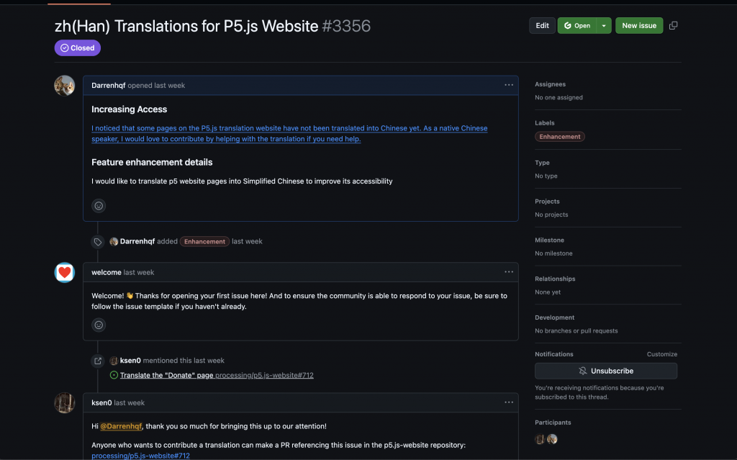
Task: Click the "Increasing Access" heading
Action: (130, 109)
